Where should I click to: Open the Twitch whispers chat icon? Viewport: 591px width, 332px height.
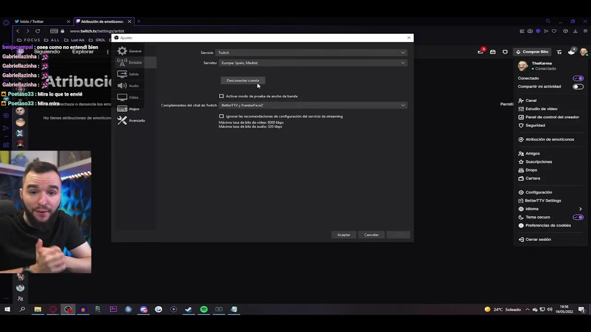click(x=505, y=52)
